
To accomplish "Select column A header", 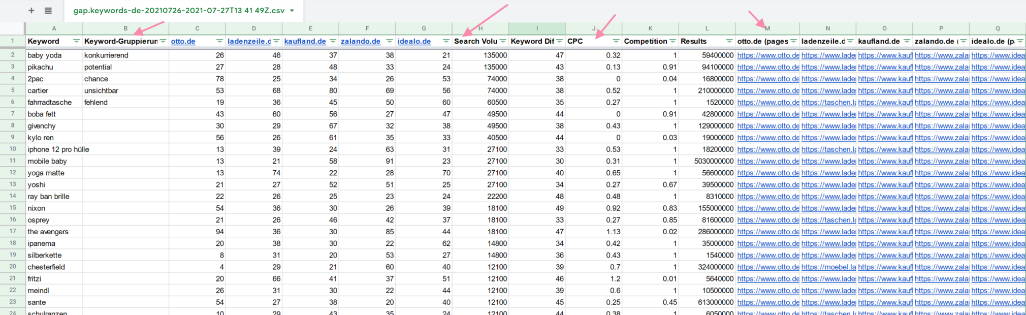I will [x=54, y=28].
